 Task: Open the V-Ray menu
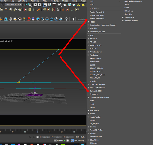45,1
